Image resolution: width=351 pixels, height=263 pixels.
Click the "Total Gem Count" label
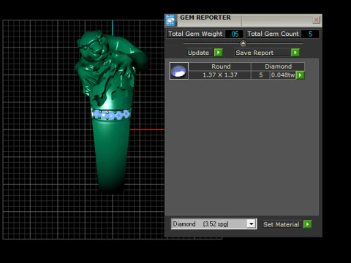(273, 34)
